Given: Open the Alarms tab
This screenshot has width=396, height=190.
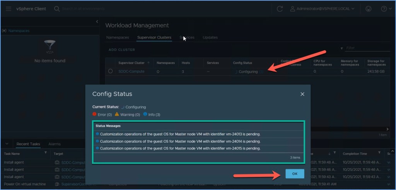Looking at the screenshot, I should point(54,144).
